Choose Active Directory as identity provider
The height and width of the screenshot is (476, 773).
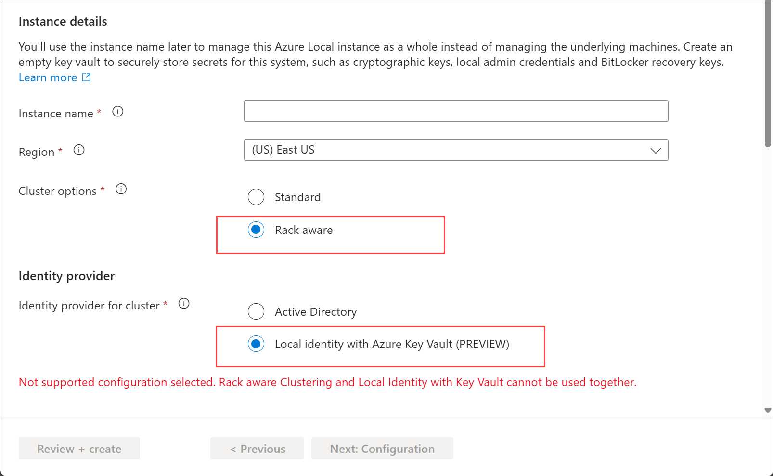pos(256,311)
